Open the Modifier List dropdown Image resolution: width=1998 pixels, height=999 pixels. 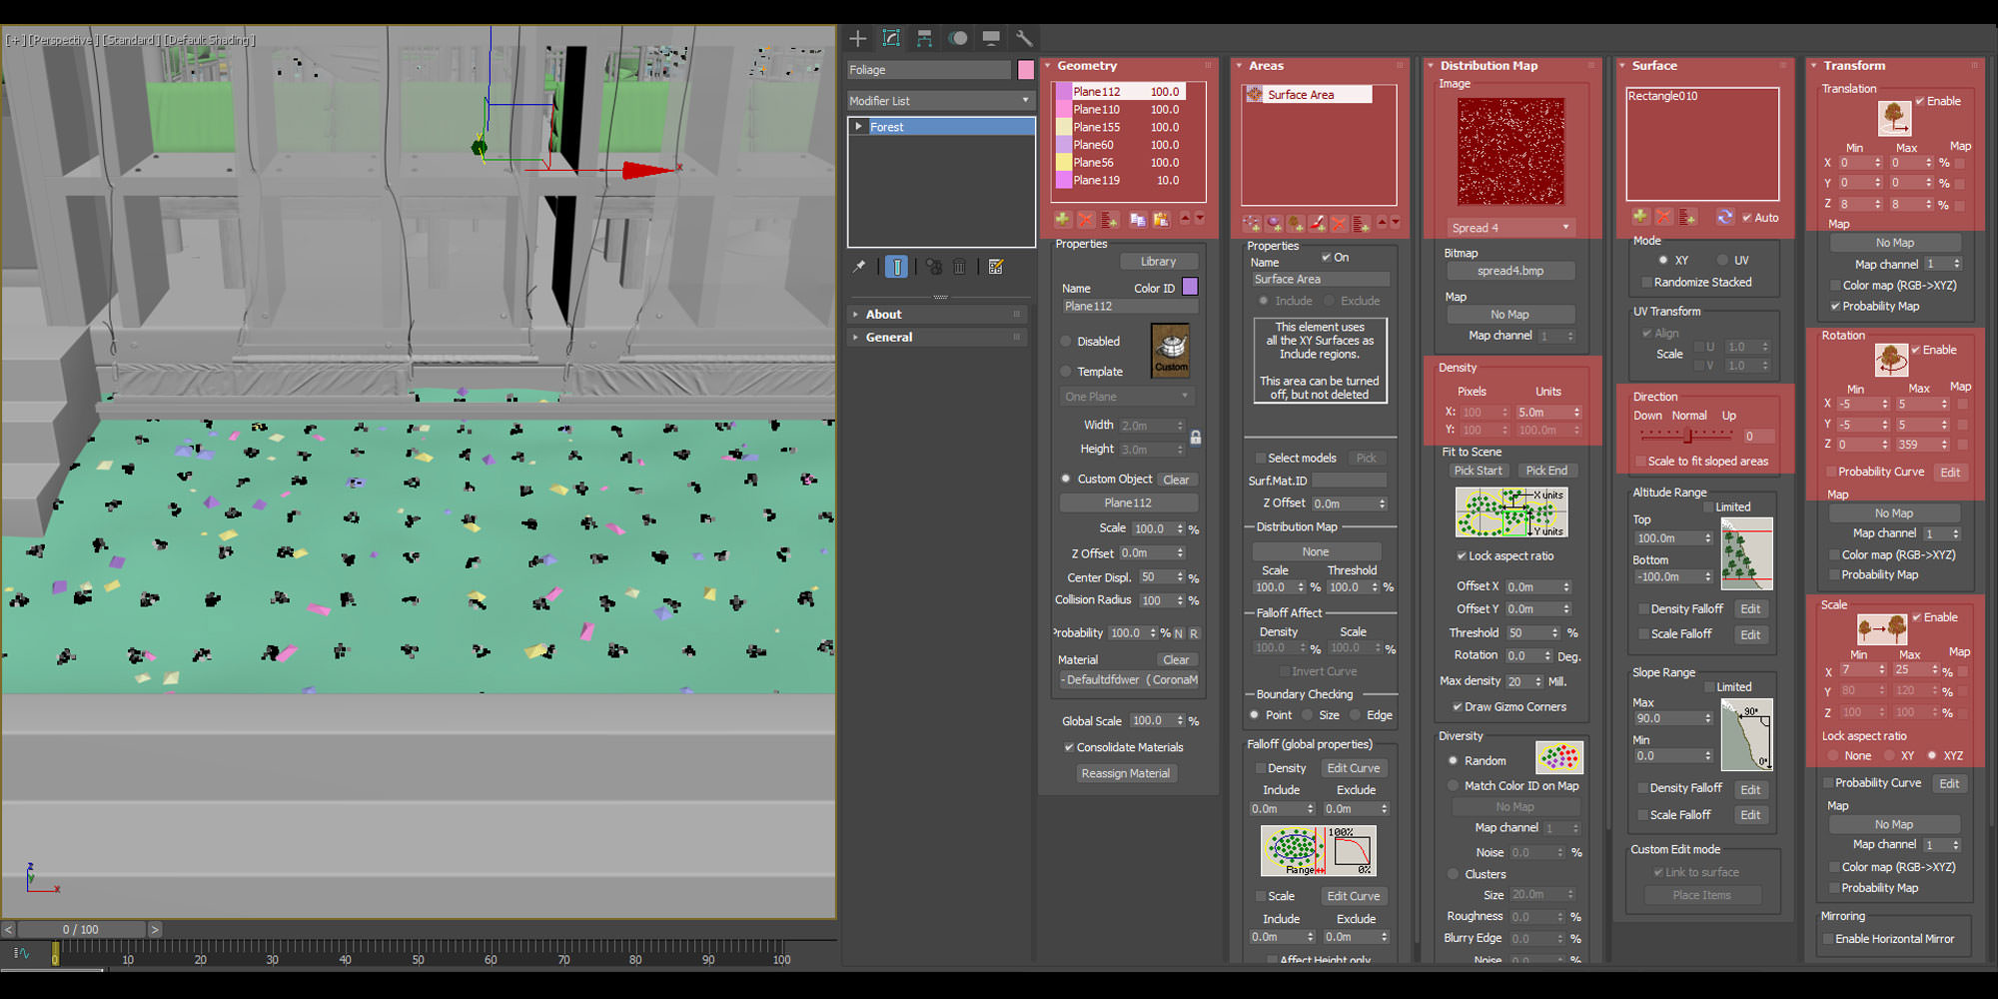pos(939,101)
